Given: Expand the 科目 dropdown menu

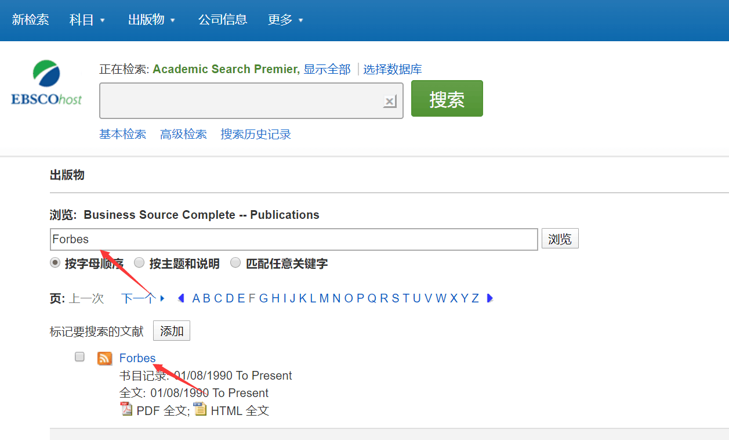Looking at the screenshot, I should tap(88, 20).
